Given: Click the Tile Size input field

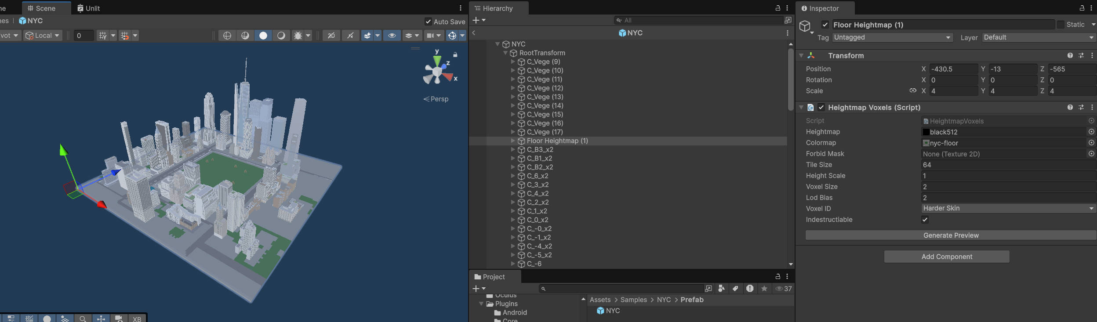Looking at the screenshot, I should pyautogui.click(x=1008, y=165).
